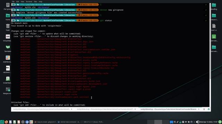Launch the Writer document taskbar launcher

pos(10,122)
